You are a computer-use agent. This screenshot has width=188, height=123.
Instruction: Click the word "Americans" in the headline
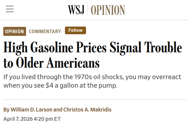click(x=73, y=63)
